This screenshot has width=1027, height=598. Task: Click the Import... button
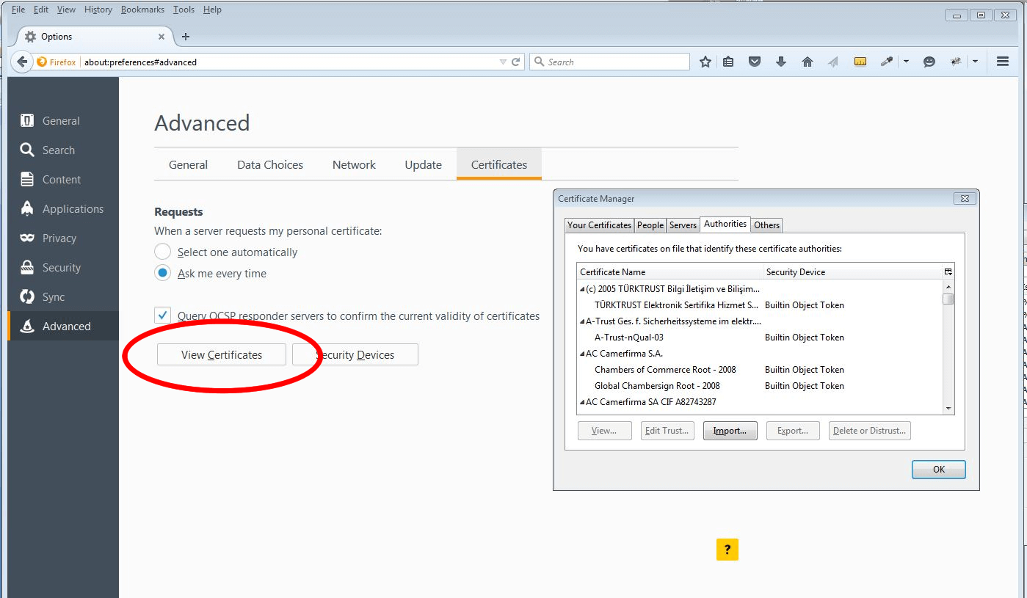730,431
